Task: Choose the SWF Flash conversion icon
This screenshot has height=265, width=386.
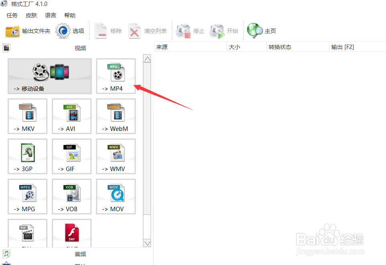Action: pos(71,233)
